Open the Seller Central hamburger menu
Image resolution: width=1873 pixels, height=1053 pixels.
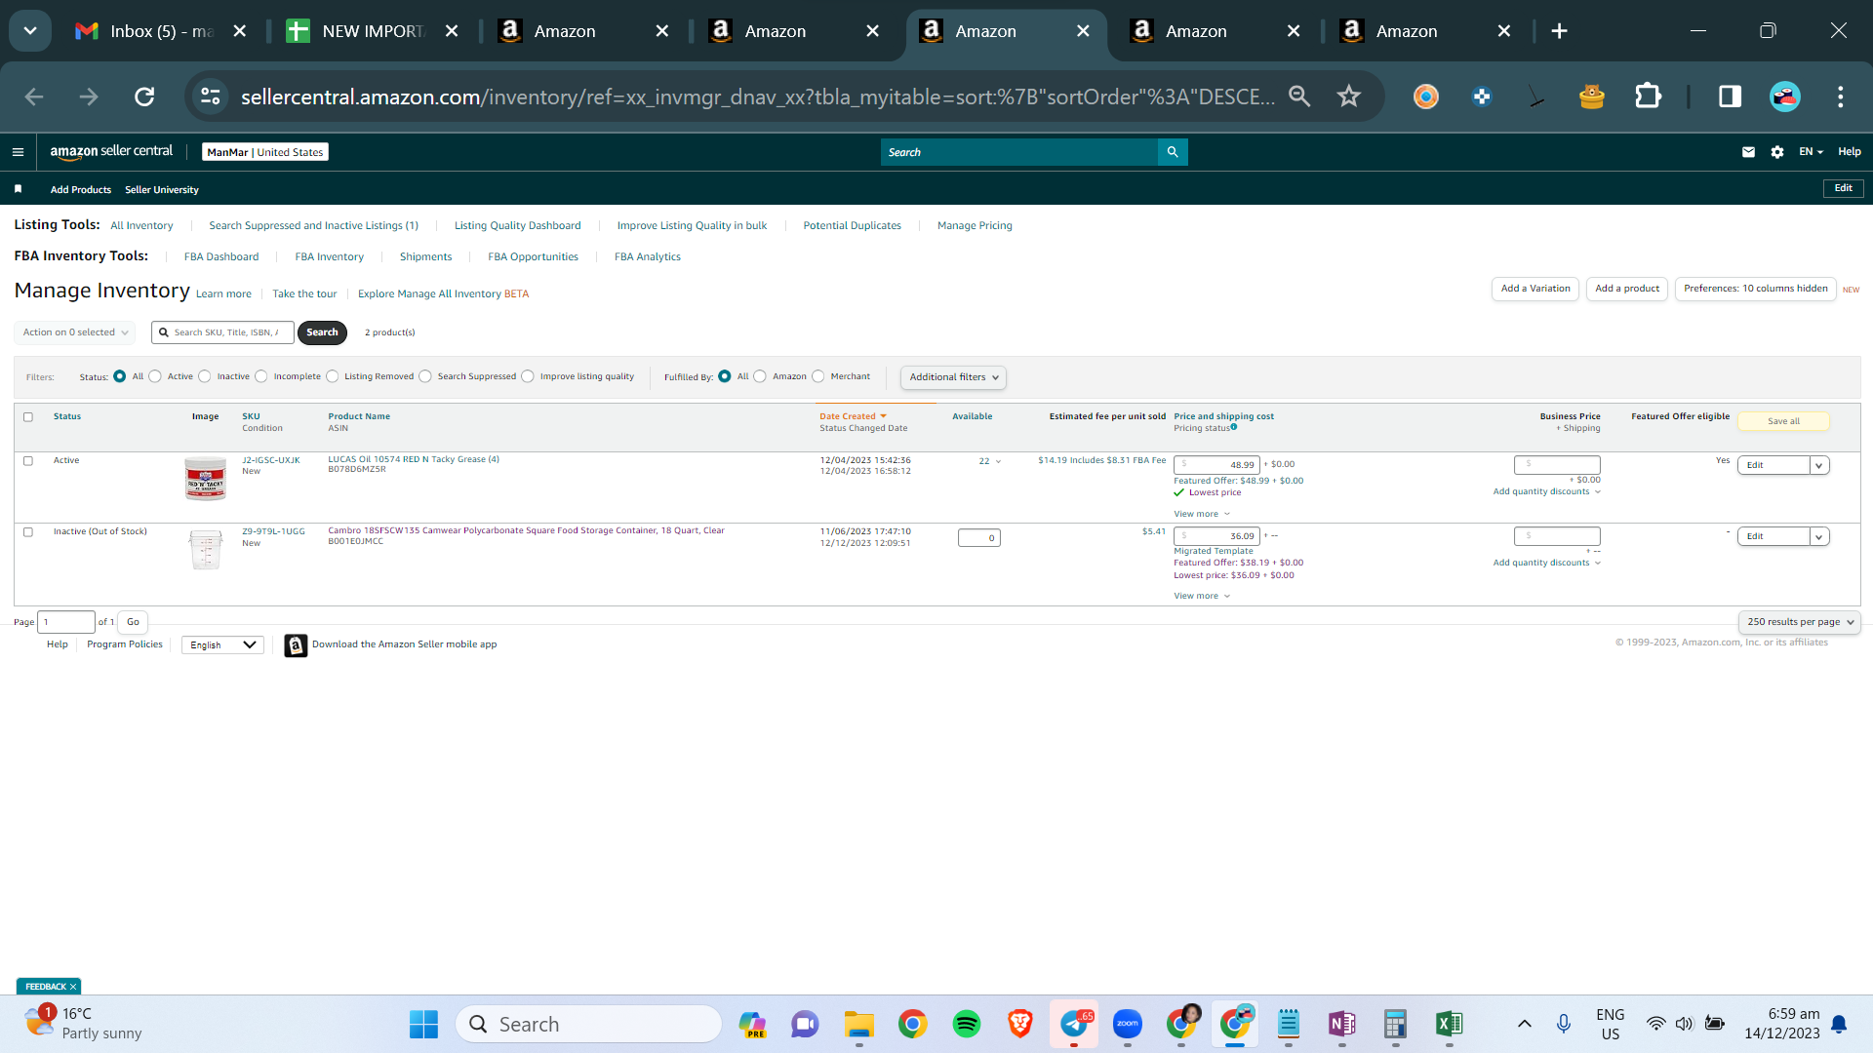(x=18, y=152)
